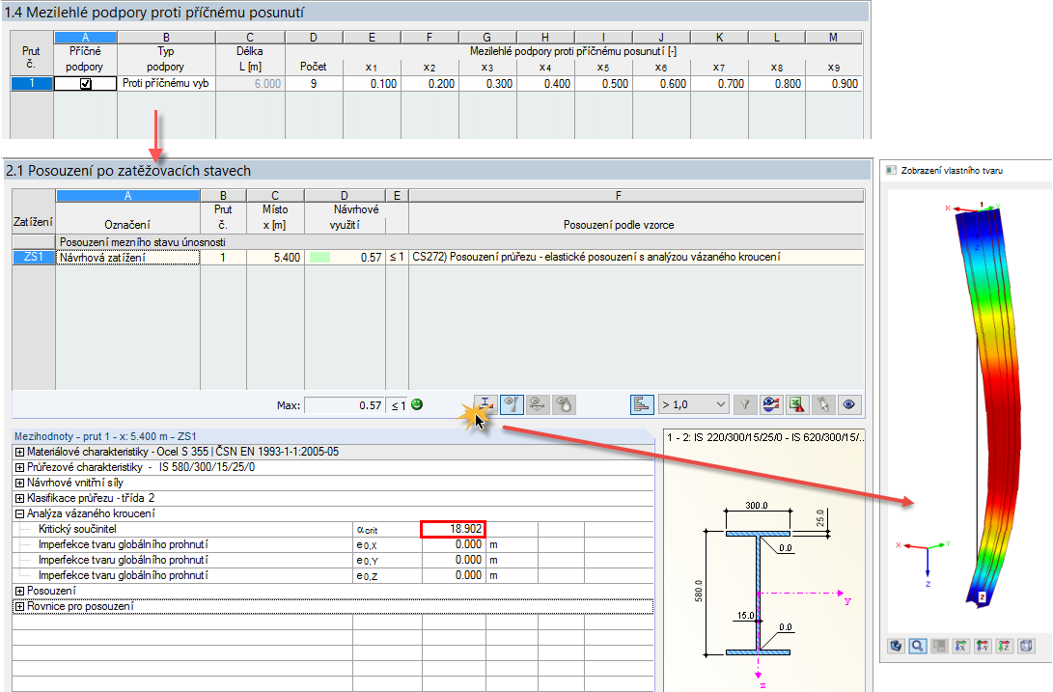Select the ZS1 load case row header
Image resolution: width=1053 pixels, height=692 pixels.
34,258
